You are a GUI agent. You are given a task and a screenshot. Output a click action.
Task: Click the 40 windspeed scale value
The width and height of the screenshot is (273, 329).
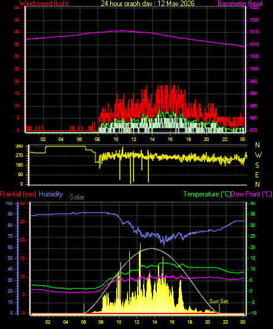coord(17,32)
